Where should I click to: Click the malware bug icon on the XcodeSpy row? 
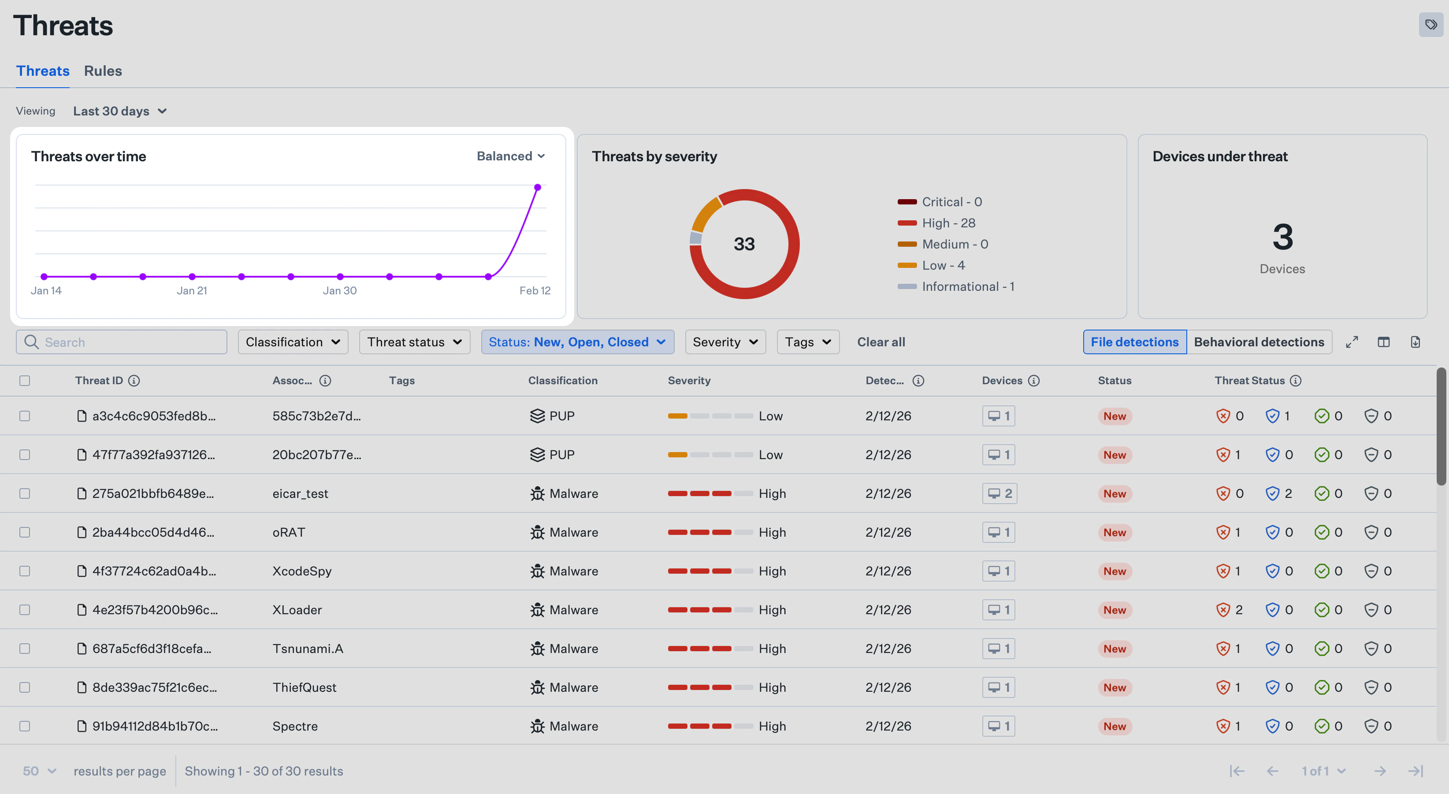[x=537, y=571]
